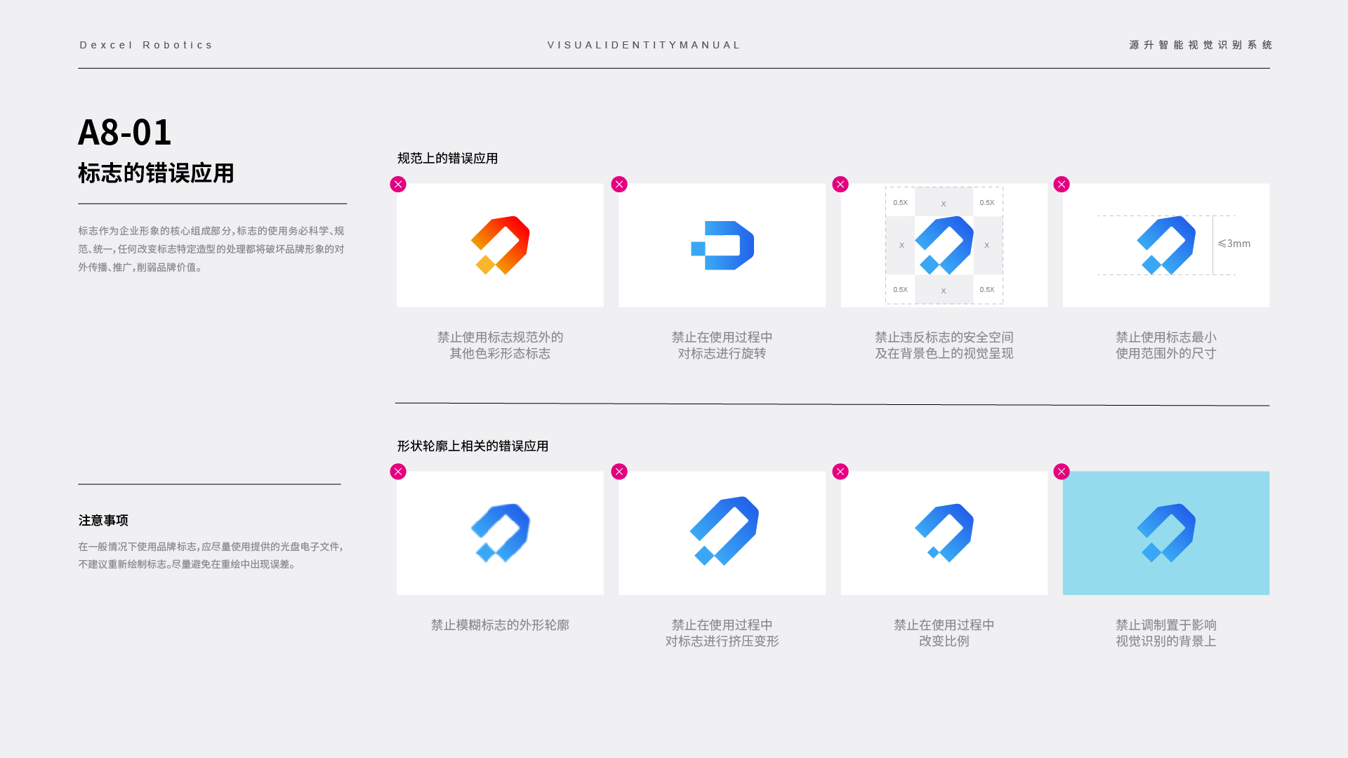Click the 注意事项 heading
The height and width of the screenshot is (758, 1348).
pos(103,521)
